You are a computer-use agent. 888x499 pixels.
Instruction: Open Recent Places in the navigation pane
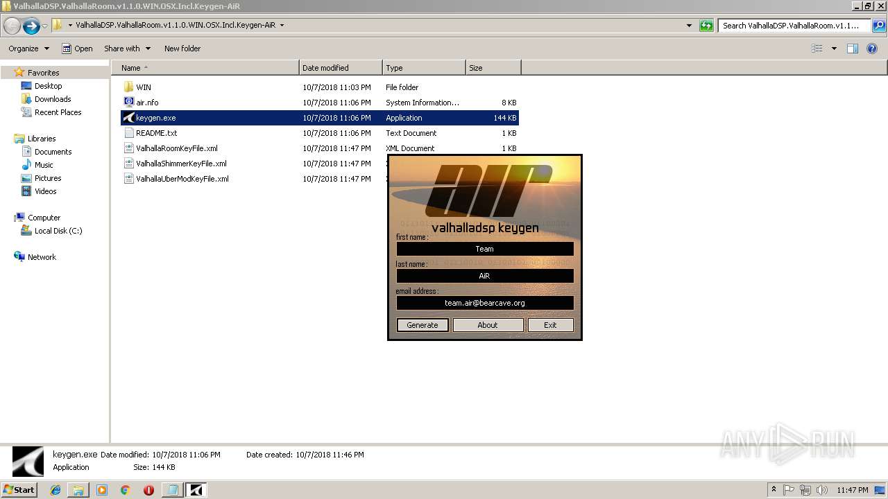click(58, 112)
